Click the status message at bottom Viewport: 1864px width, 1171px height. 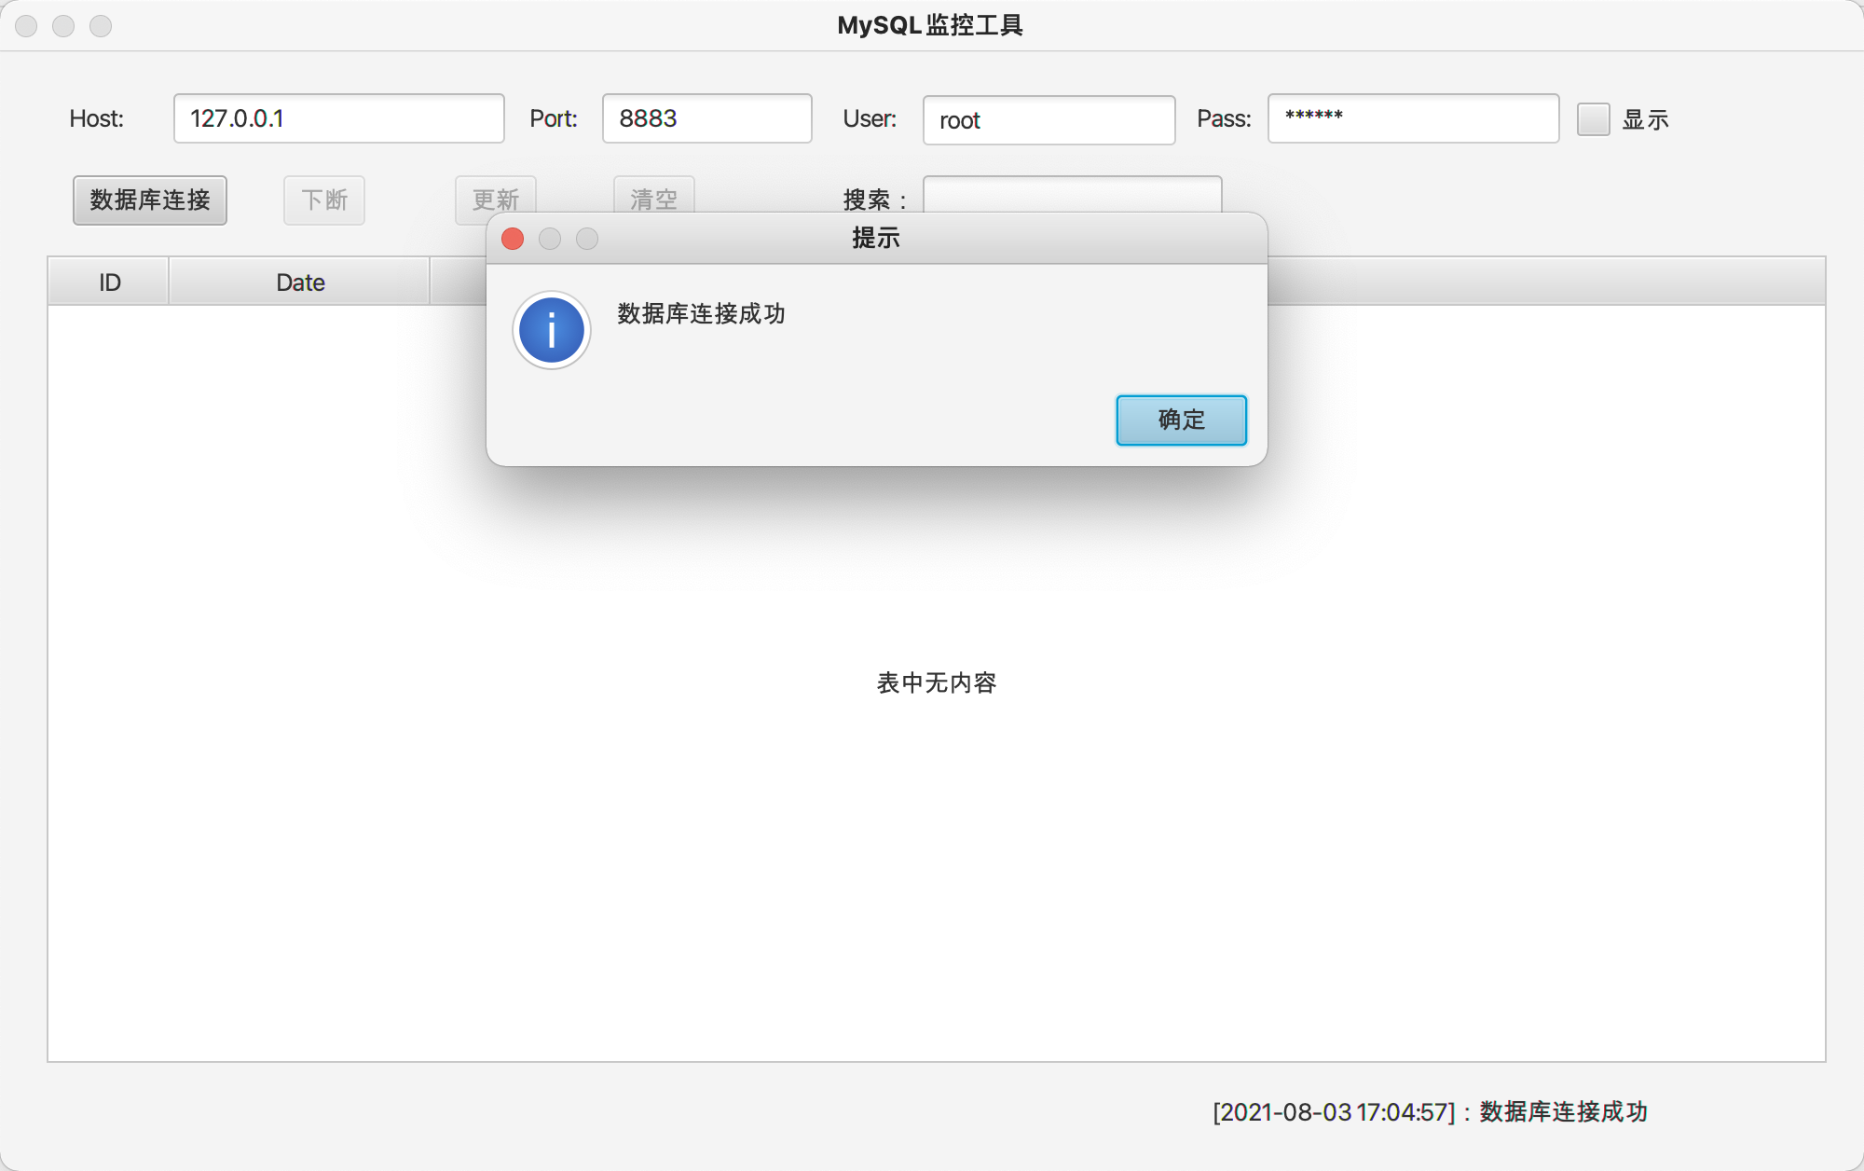(1430, 1111)
